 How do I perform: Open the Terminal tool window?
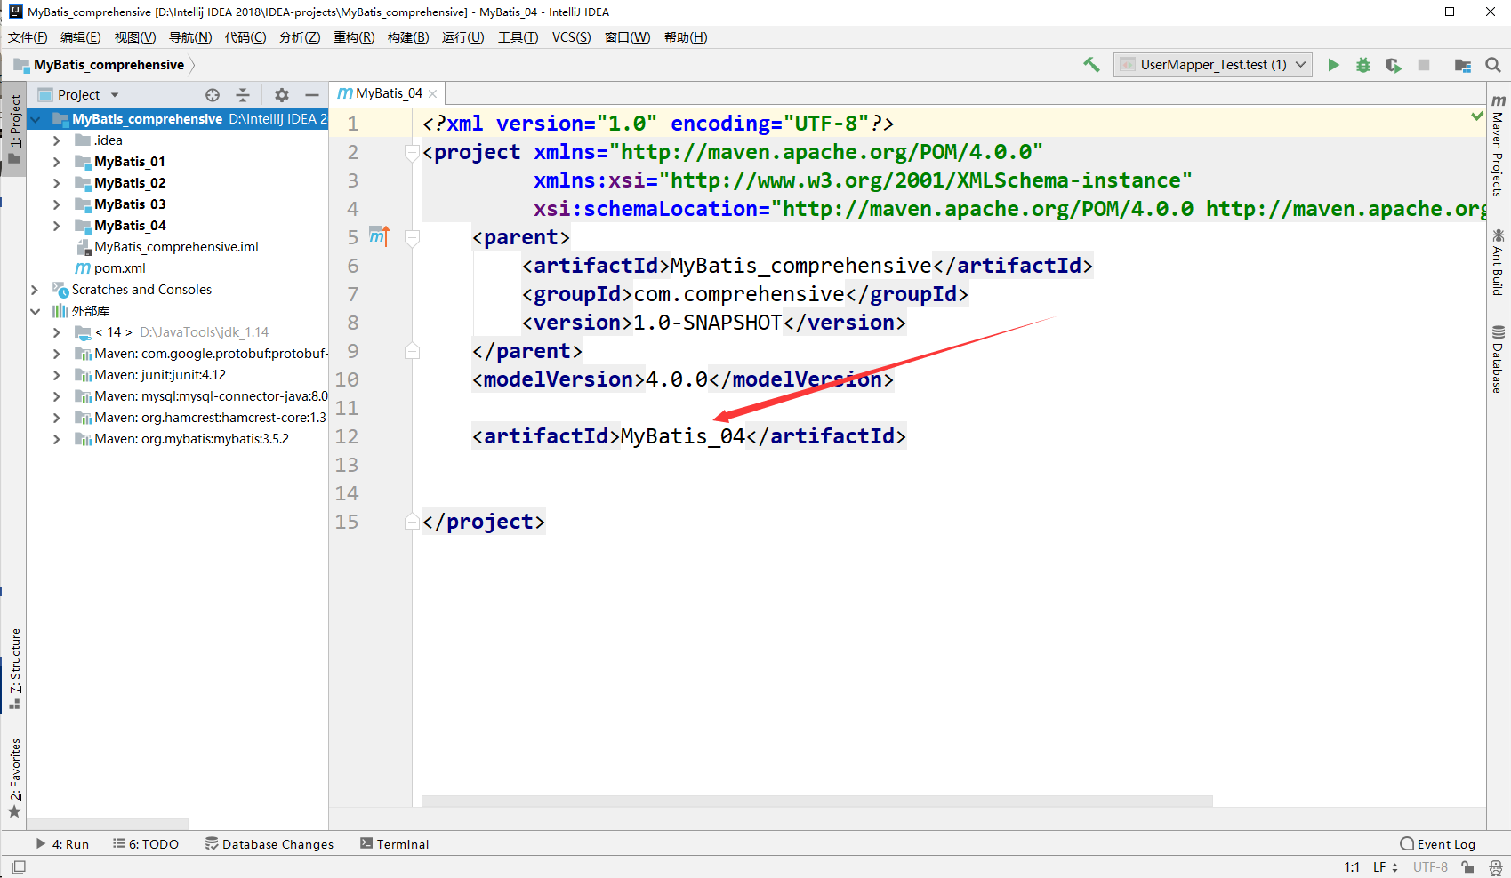point(394,844)
